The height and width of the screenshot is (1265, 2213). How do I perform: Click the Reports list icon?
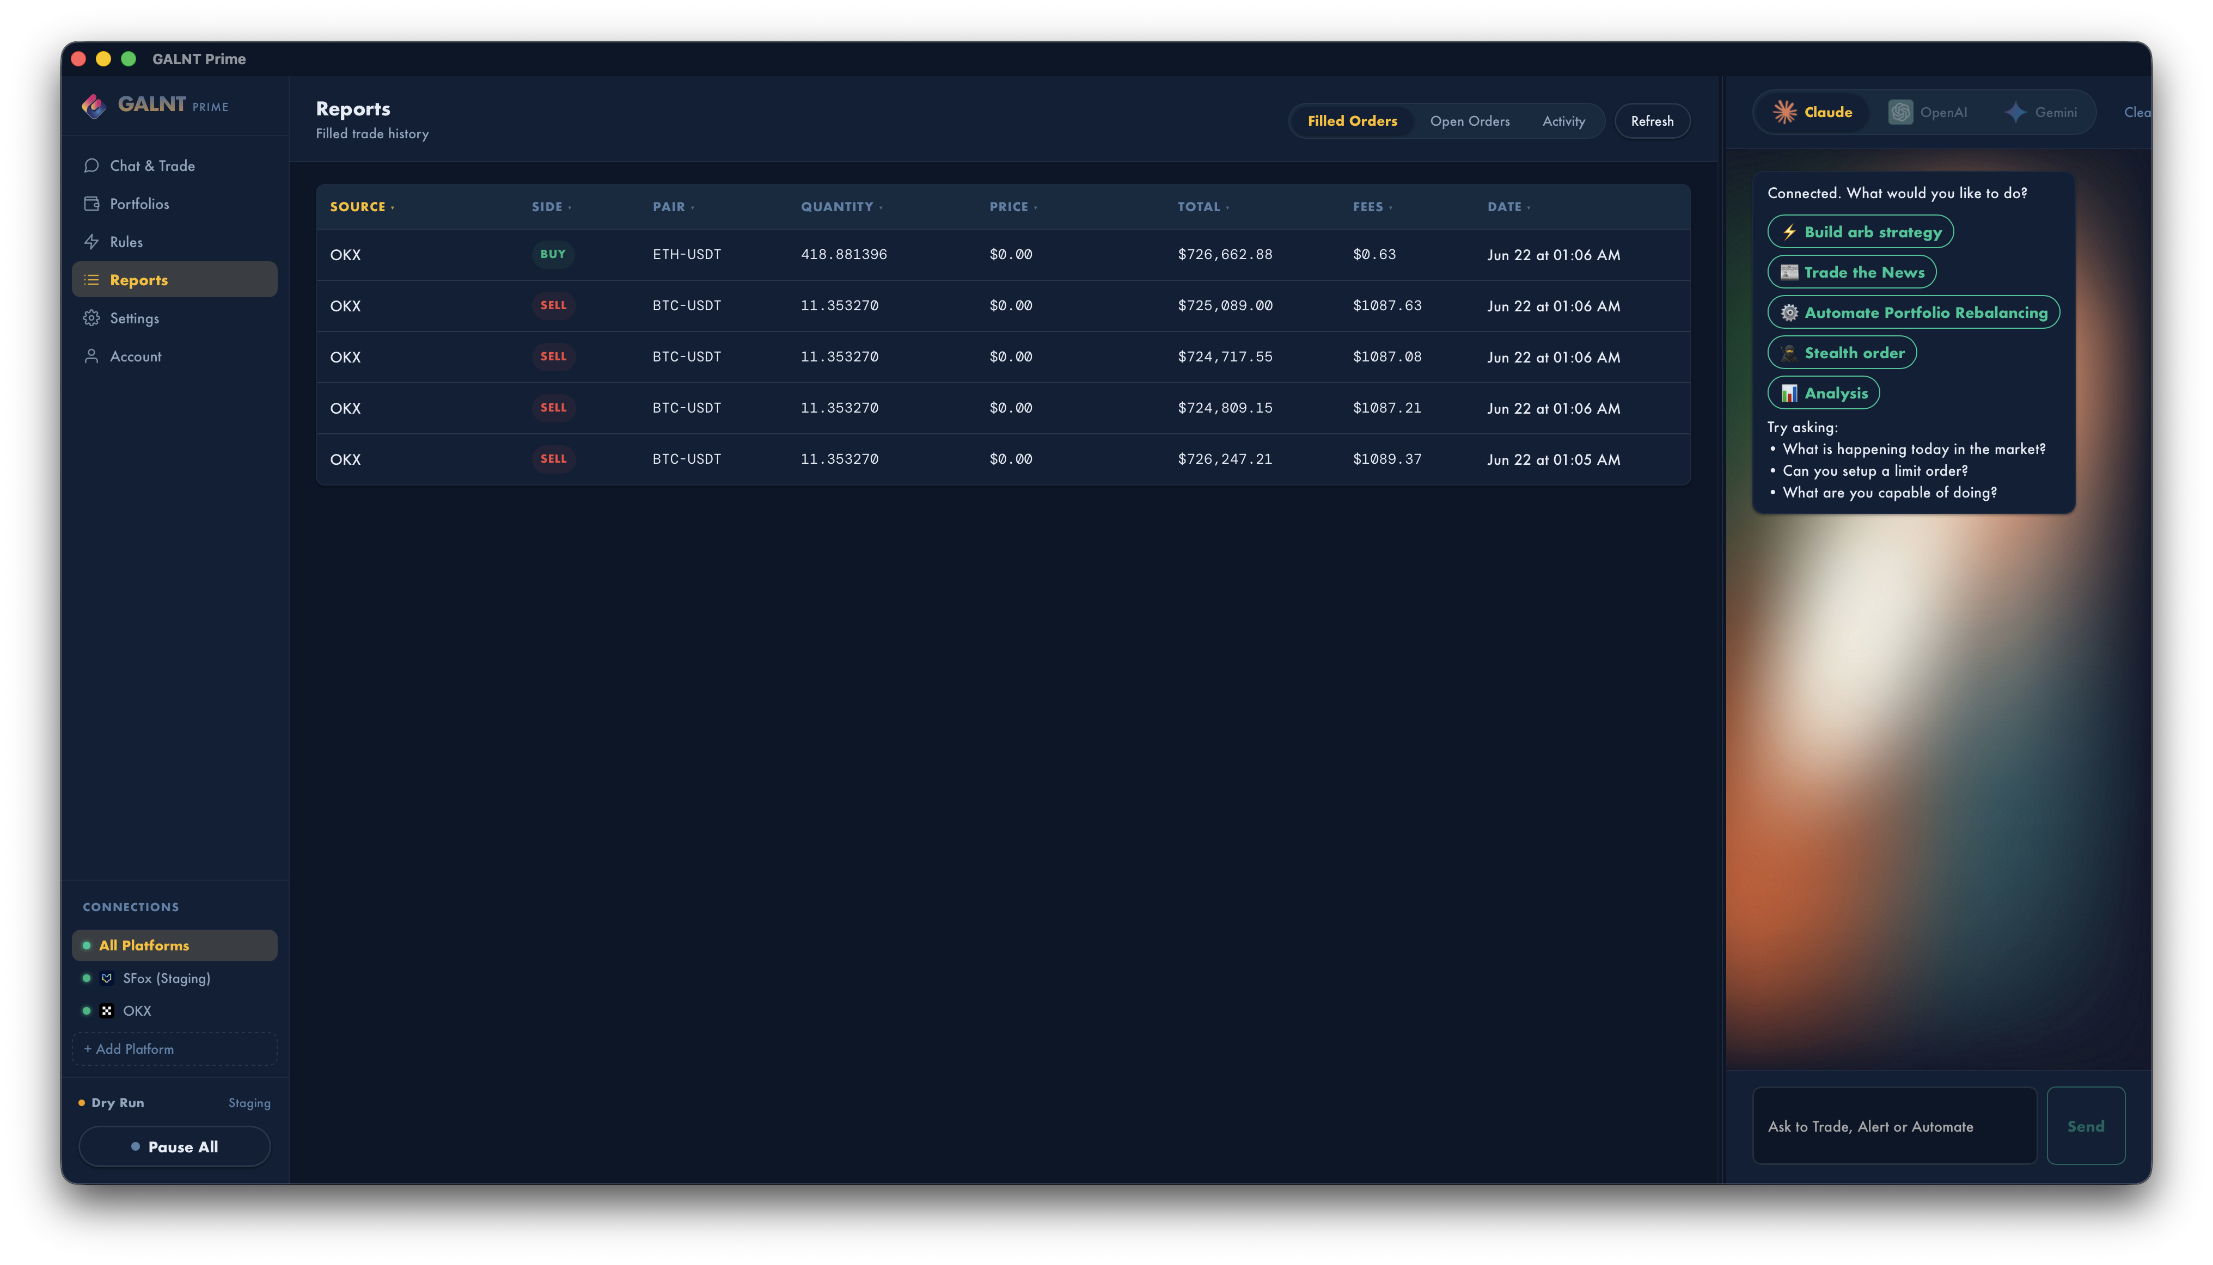pos(91,280)
